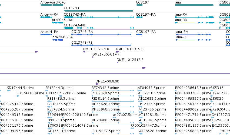The height and width of the screenshot is (135, 230).
Task: Click BAC end DME1-007I24.R
Action: tap(84, 52)
